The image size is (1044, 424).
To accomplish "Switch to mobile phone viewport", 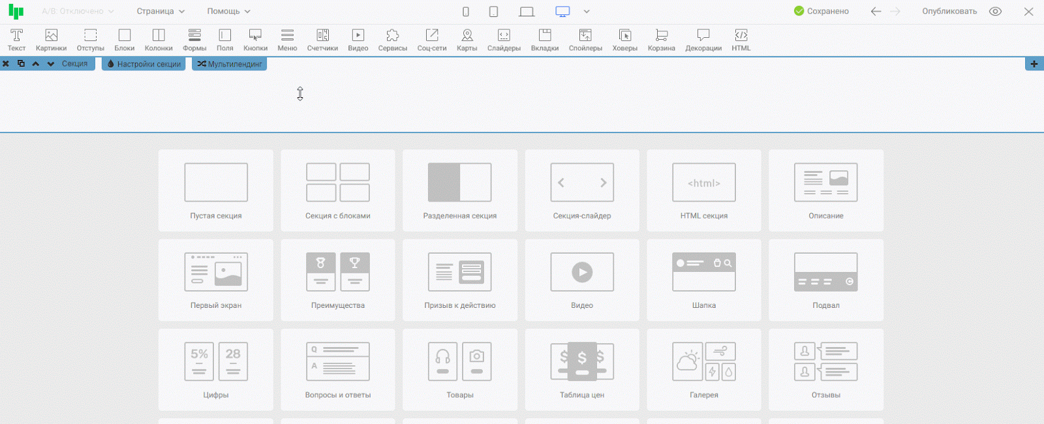I will [466, 11].
